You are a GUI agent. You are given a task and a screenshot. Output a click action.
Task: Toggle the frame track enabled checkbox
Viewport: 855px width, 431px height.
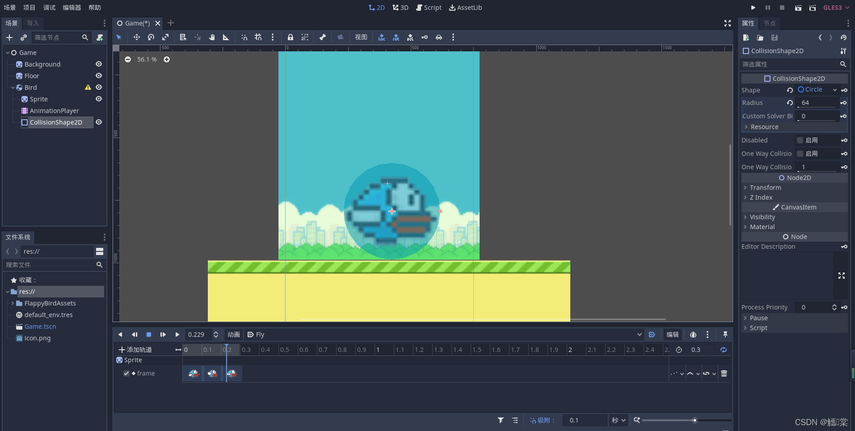tap(126, 373)
